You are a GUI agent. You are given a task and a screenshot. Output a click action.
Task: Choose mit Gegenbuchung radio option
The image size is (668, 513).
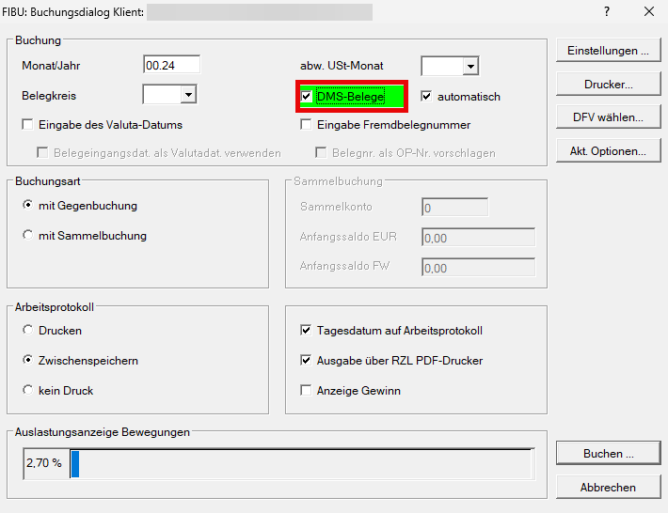[28, 206]
